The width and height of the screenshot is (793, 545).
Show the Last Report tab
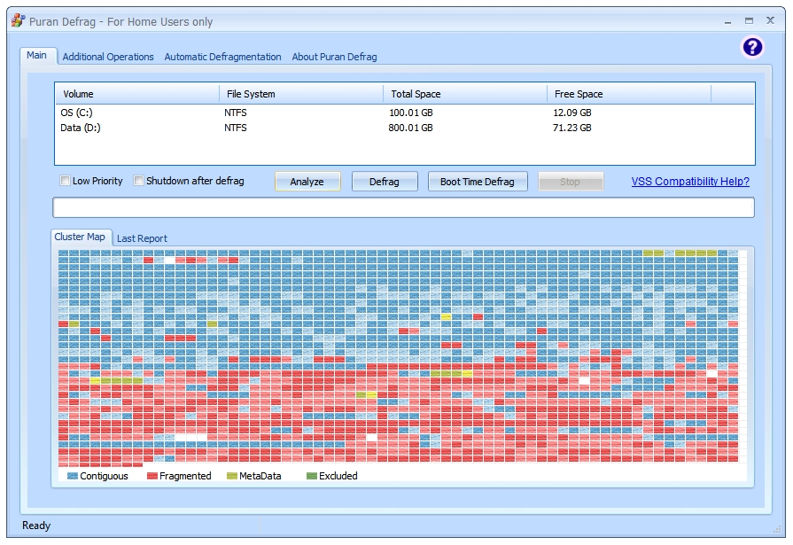(142, 238)
